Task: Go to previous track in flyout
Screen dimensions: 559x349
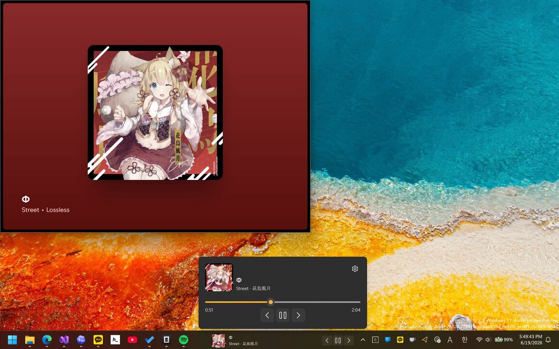Action: coord(267,315)
